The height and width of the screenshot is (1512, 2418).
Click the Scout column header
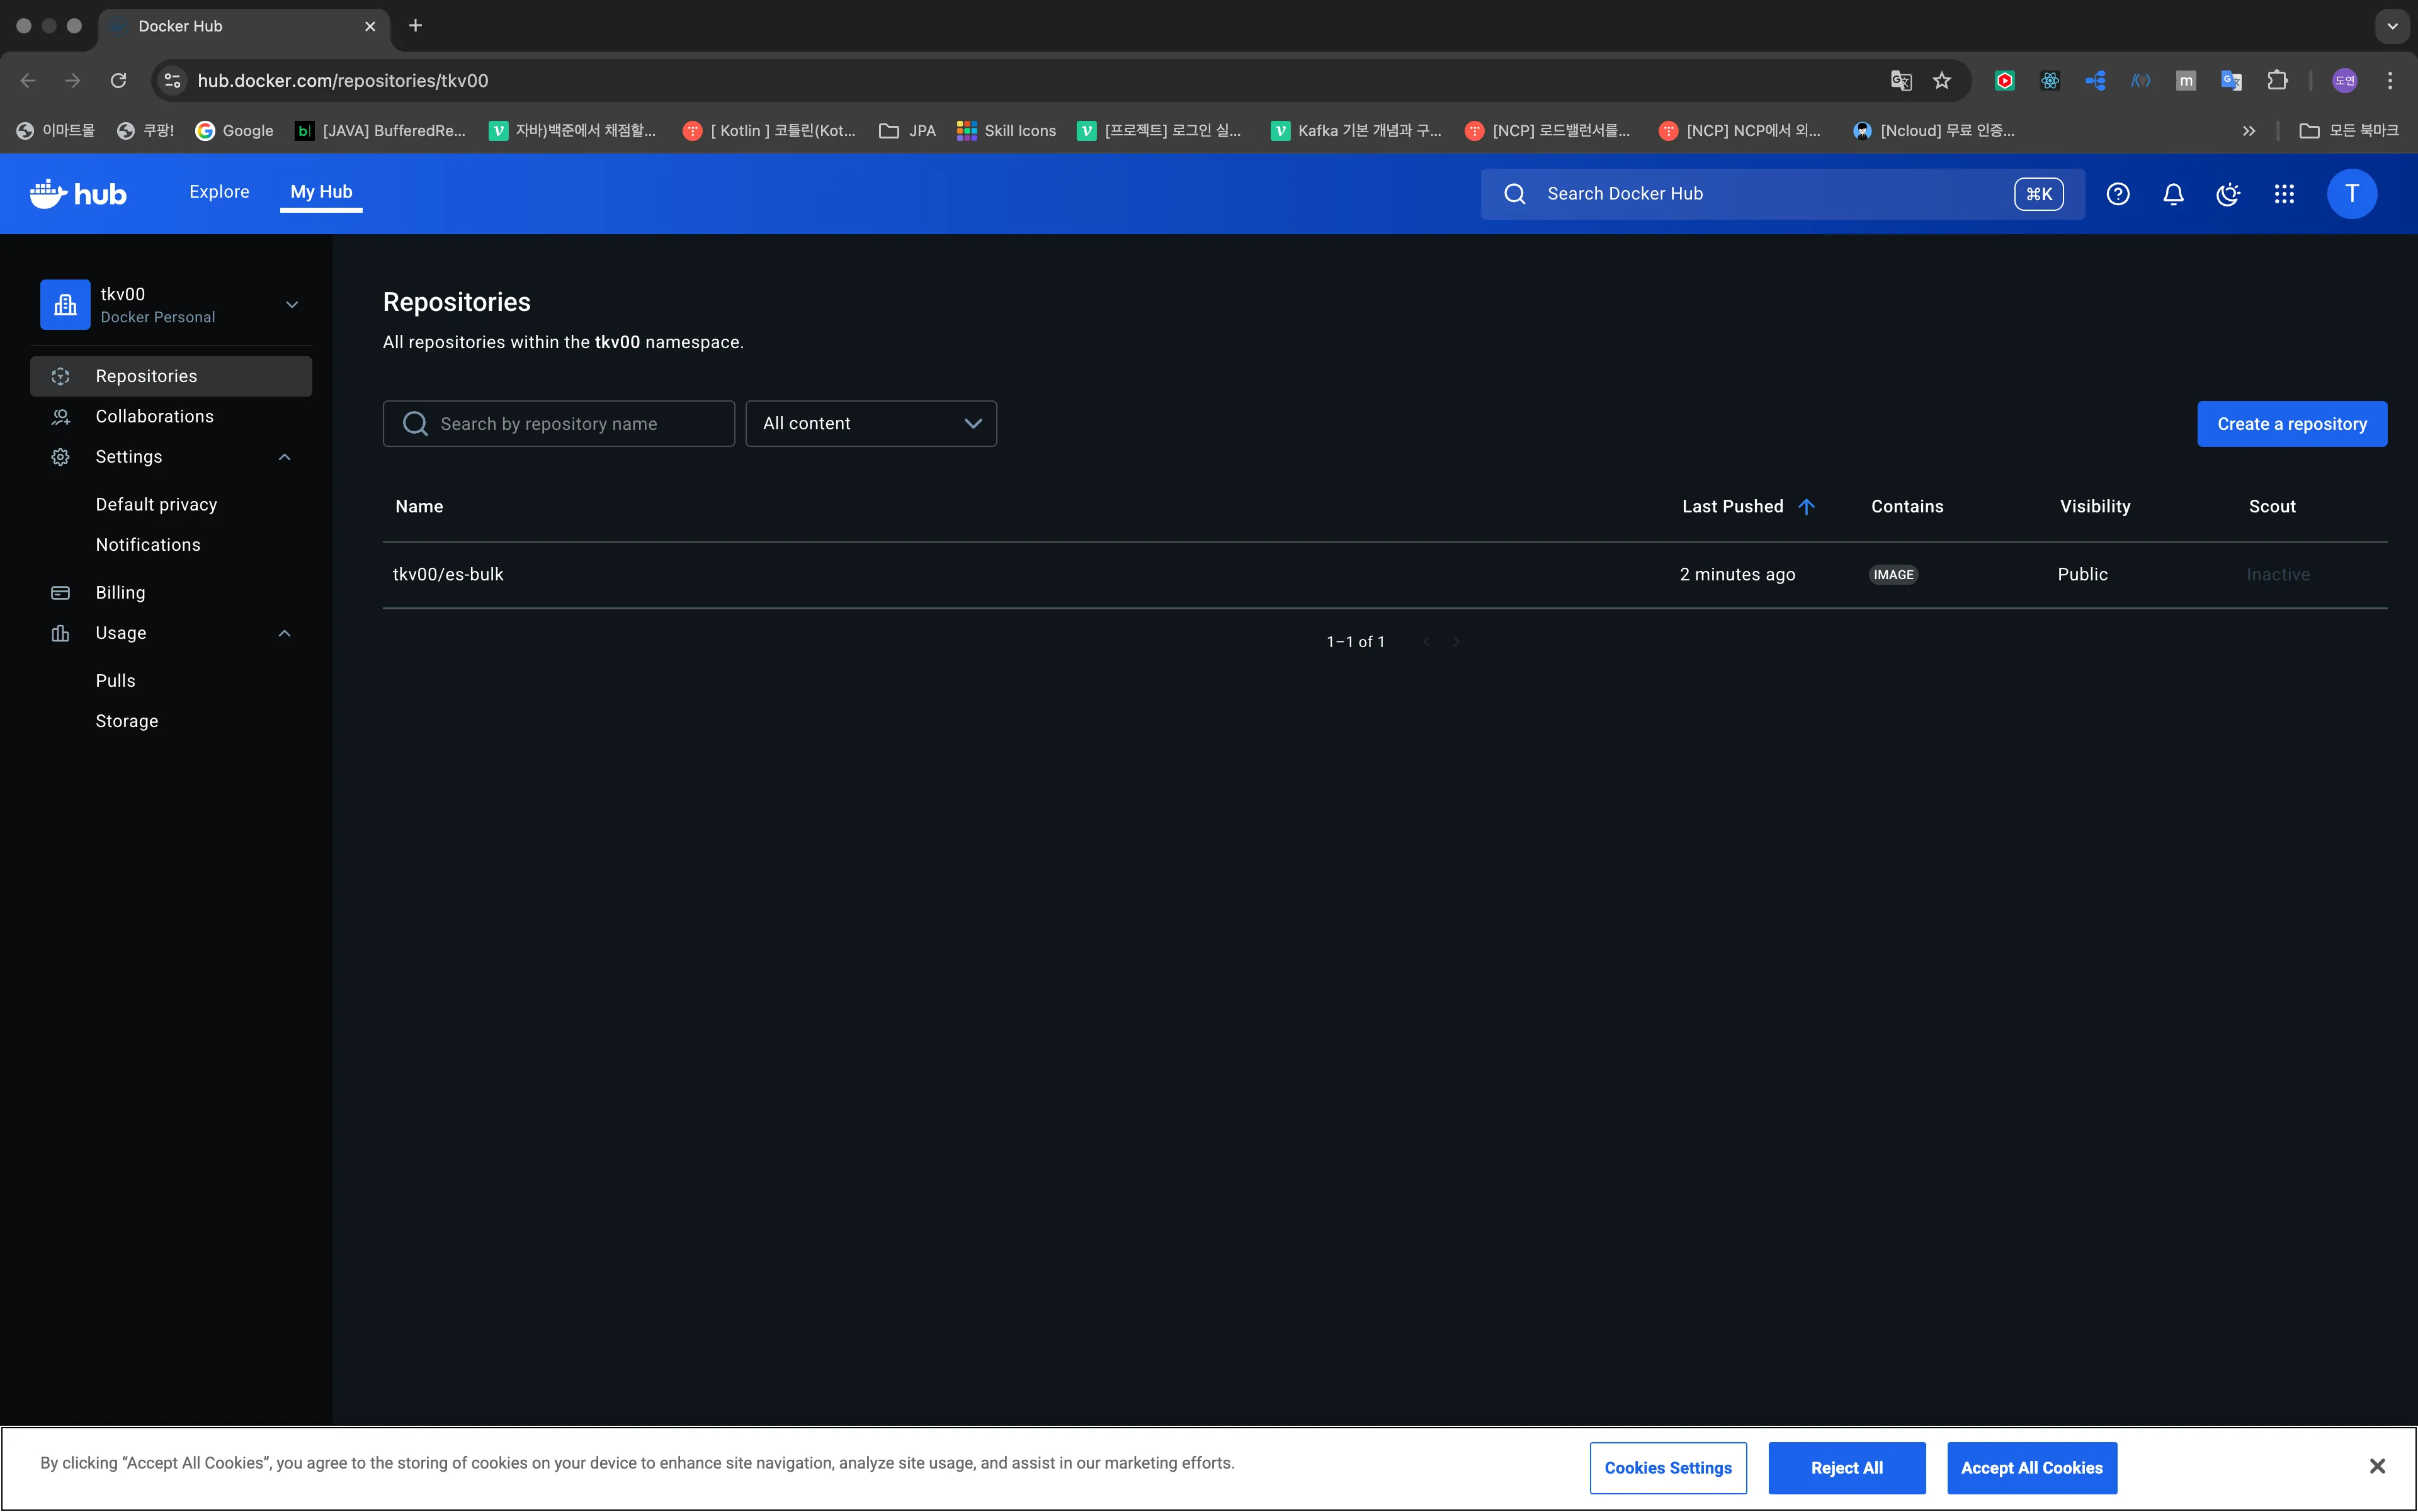click(2272, 506)
